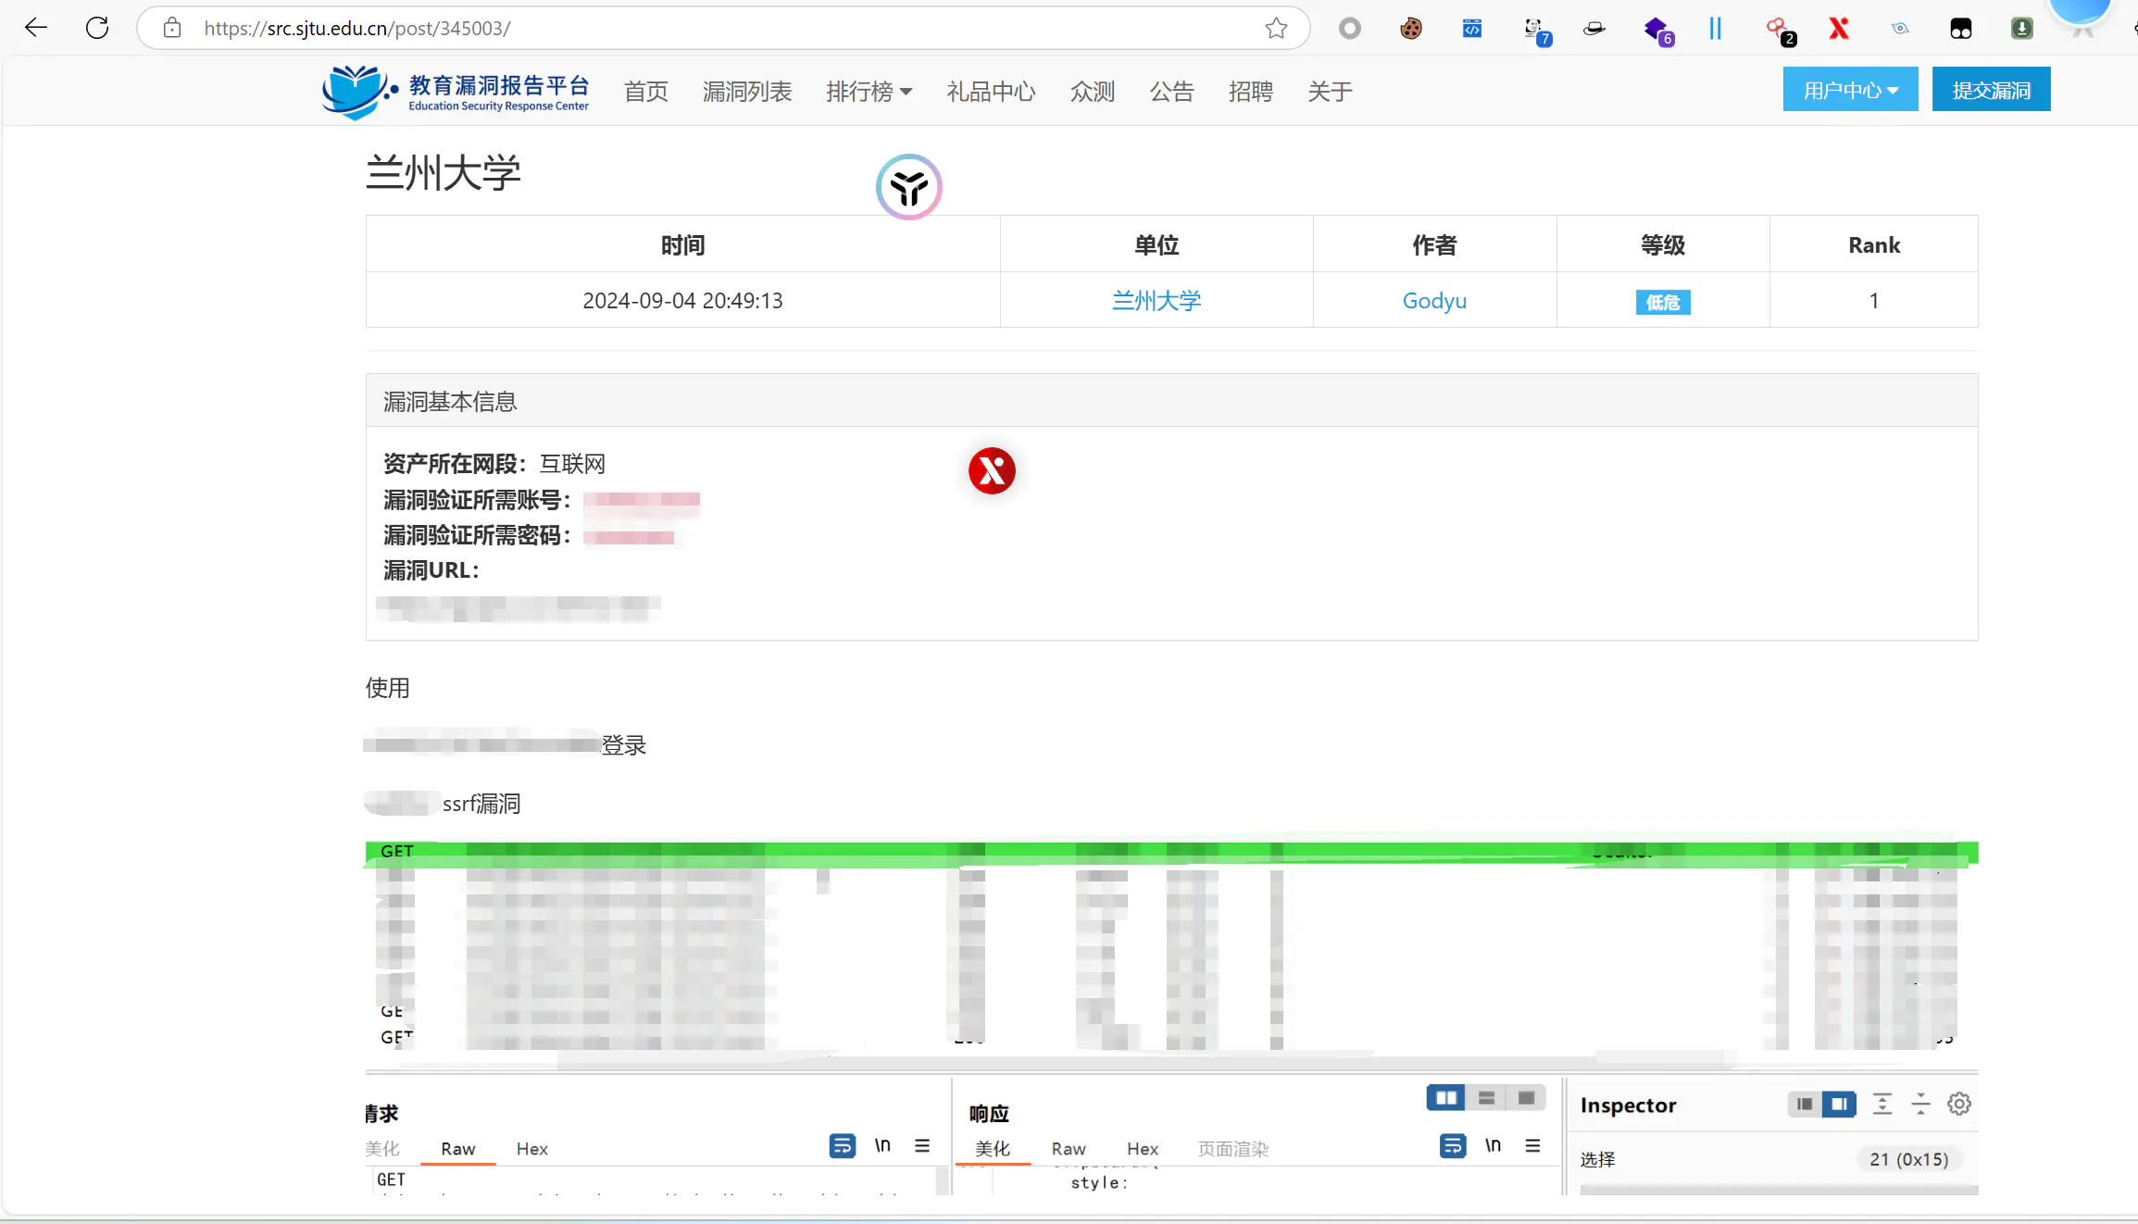
Task: Click Inspector collapse-all sections icon
Action: point(1921,1104)
